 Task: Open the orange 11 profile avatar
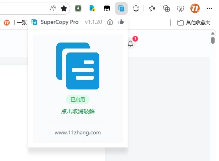pos(195,8)
